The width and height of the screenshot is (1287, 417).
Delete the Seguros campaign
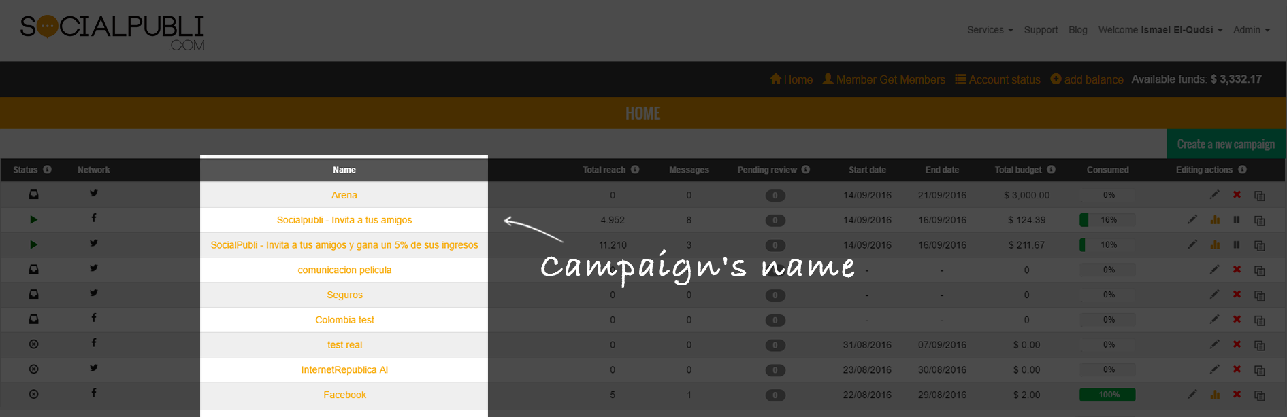point(1237,295)
